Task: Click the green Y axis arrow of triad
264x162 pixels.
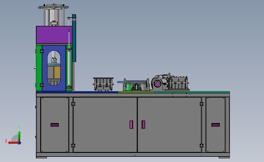Action: [x=19, y=136]
